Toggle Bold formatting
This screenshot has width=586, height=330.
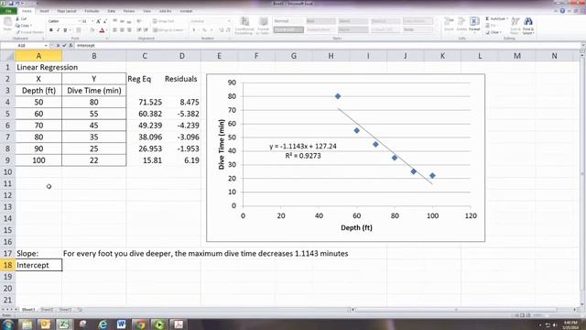(x=51, y=30)
